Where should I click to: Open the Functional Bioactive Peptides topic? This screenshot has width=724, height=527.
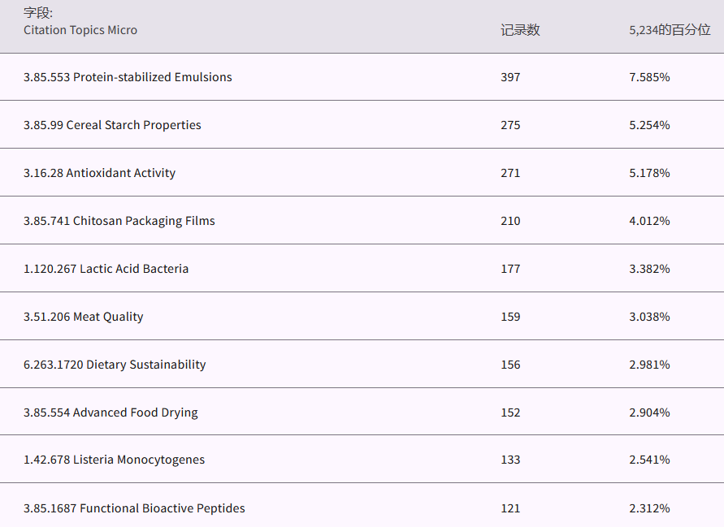click(x=134, y=508)
